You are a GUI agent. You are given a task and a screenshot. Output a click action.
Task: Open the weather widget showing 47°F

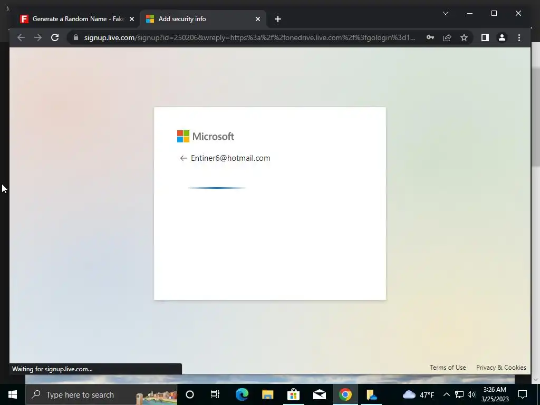pyautogui.click(x=418, y=394)
